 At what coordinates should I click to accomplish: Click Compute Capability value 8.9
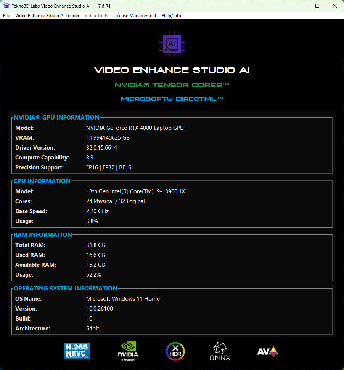pyautogui.click(x=90, y=158)
